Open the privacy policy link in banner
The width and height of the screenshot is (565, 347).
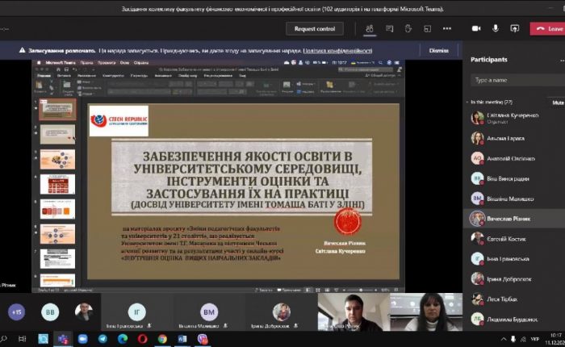tap(337, 51)
